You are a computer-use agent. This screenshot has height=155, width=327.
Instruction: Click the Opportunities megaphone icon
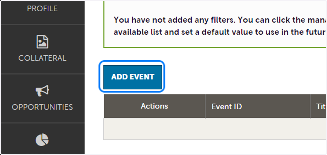(42, 91)
